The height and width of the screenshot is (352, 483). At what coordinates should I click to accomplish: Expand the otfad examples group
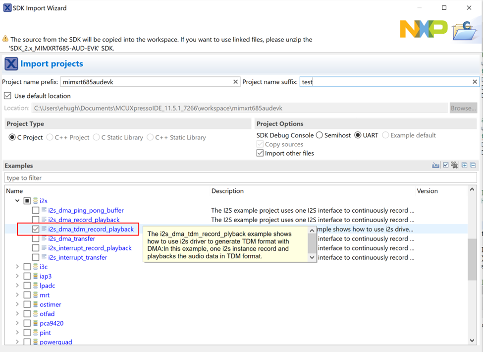point(17,314)
